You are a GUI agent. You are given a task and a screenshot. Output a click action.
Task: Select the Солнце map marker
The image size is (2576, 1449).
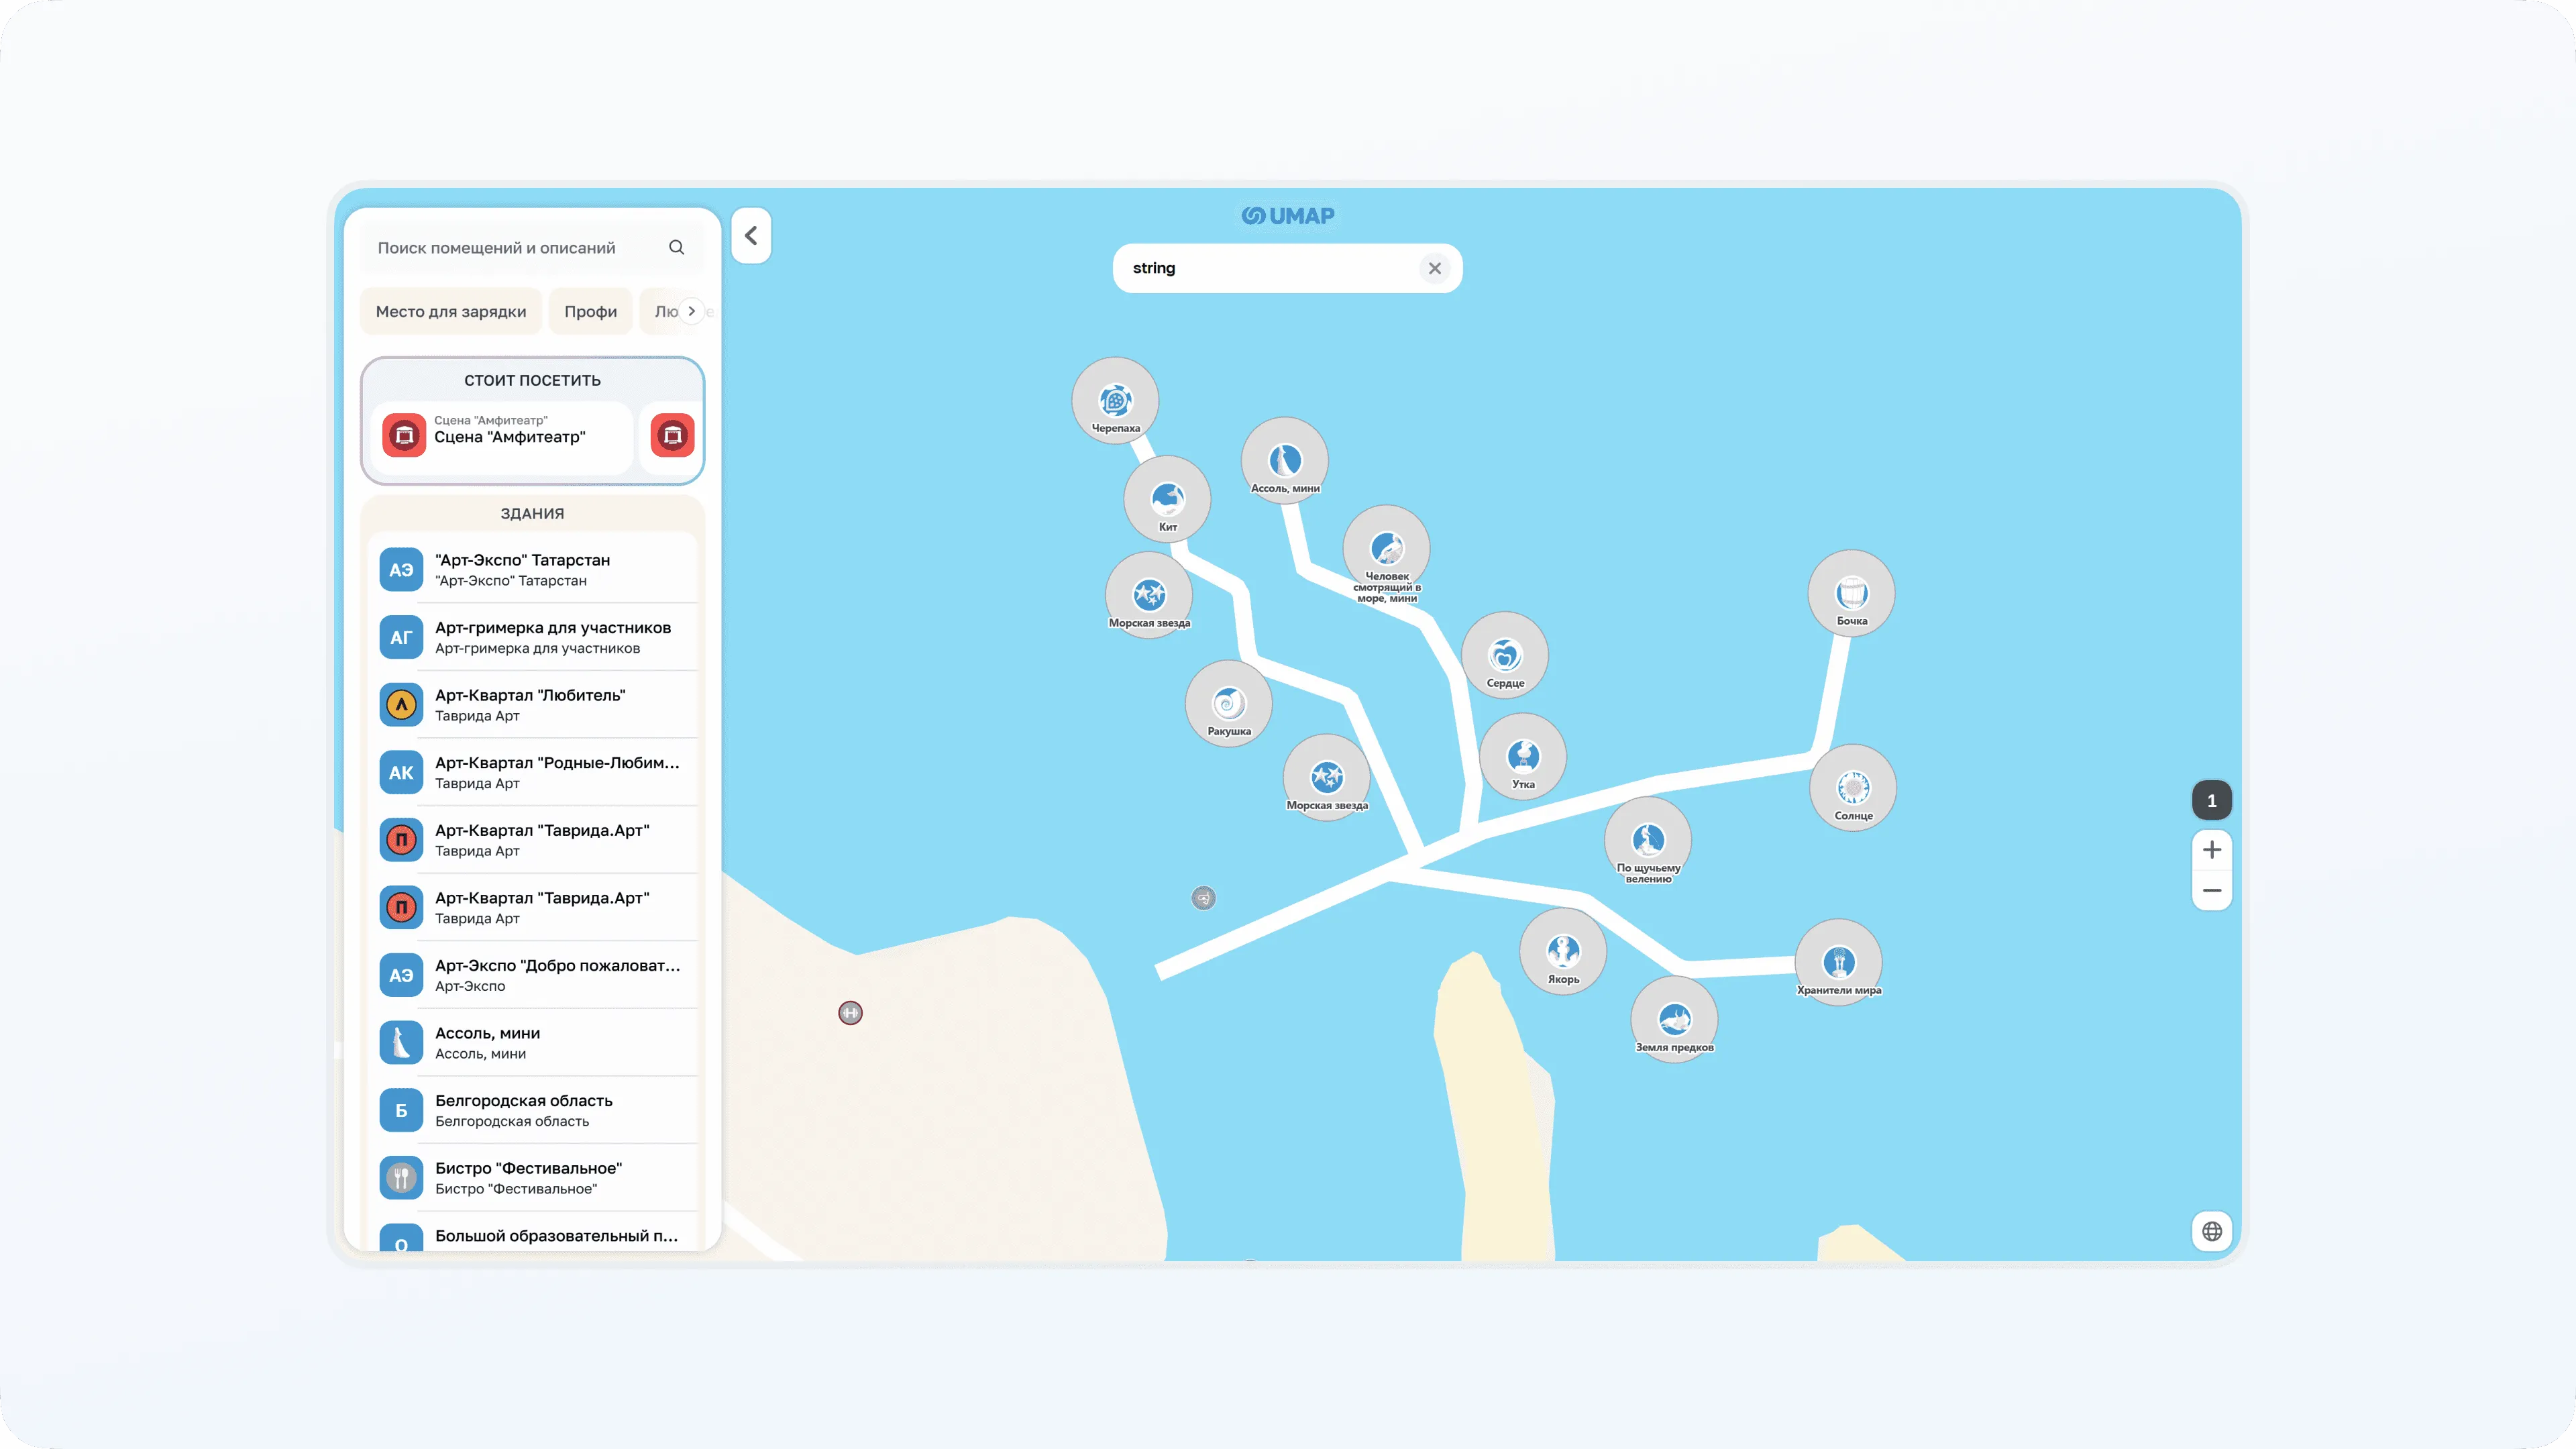point(1853,788)
